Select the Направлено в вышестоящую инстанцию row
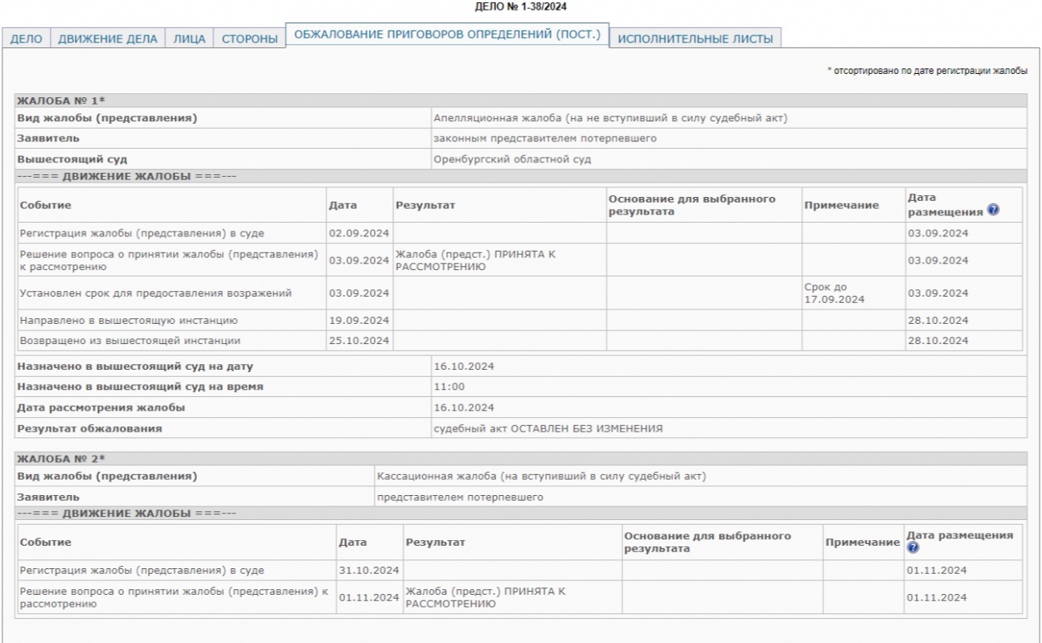Screen dimensions: 1042x643 [129, 320]
